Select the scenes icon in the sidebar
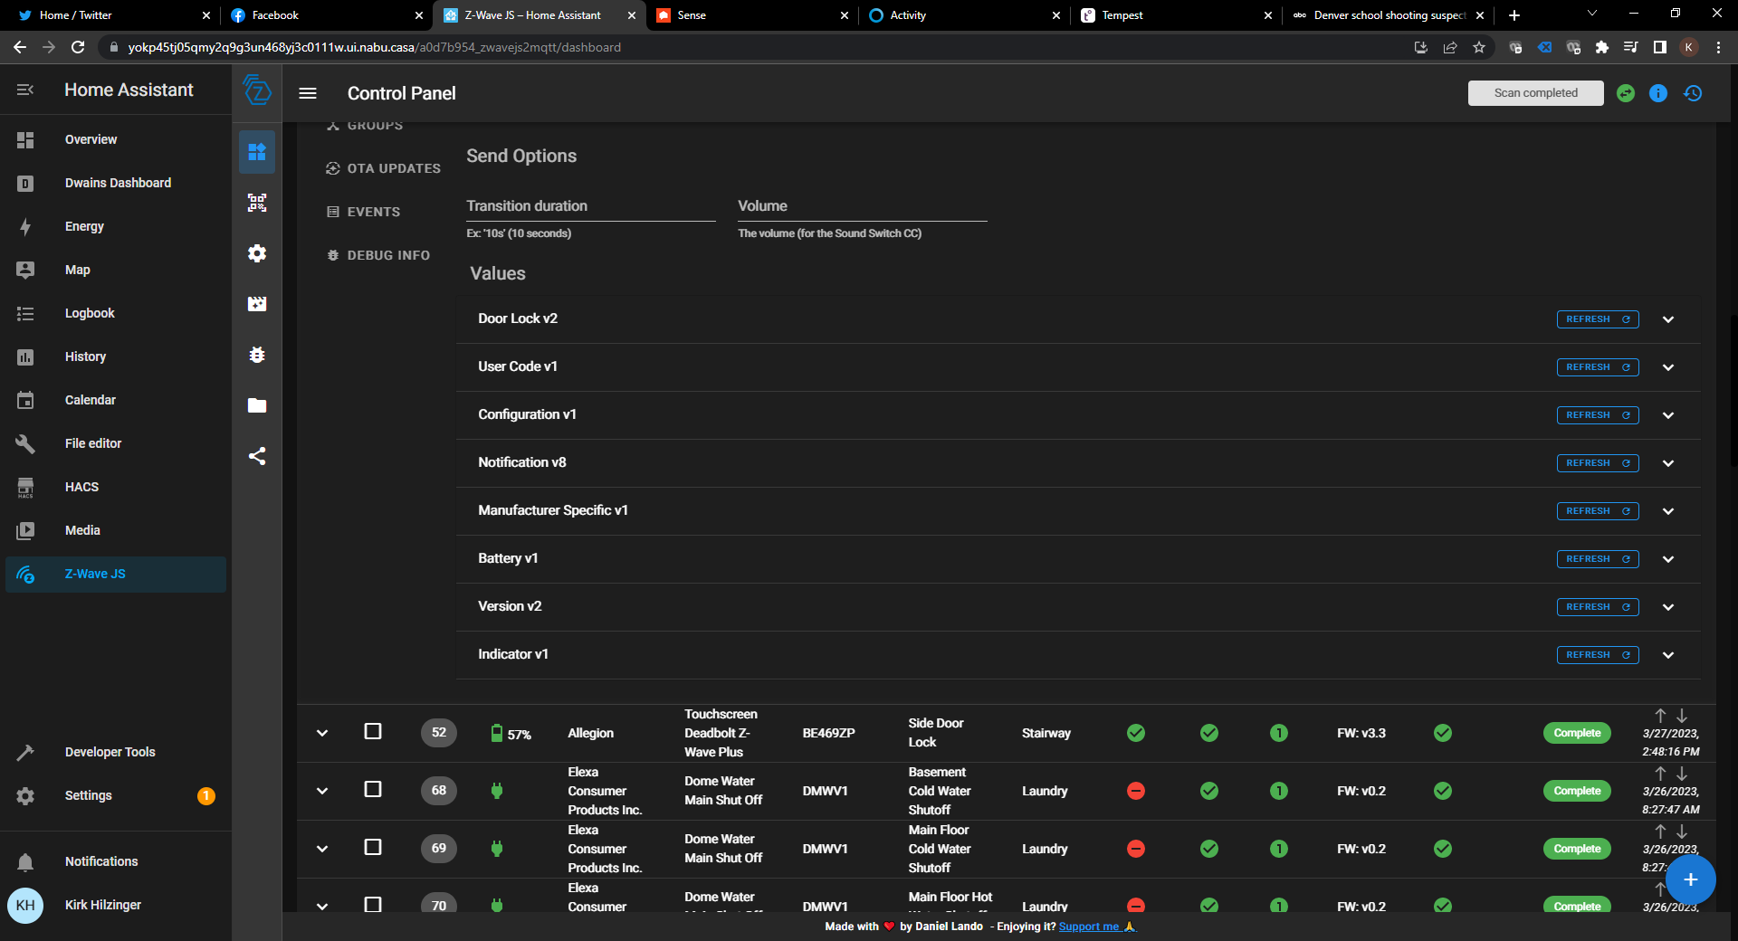 [x=257, y=304]
